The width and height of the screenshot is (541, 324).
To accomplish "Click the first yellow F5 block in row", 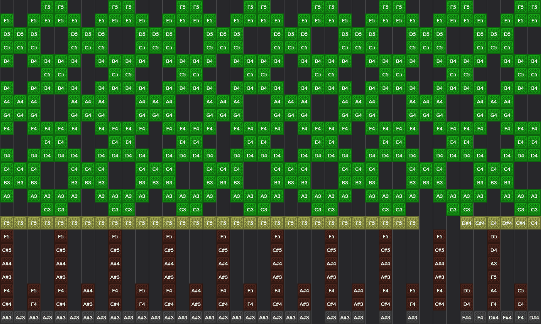I will (x=7, y=223).
